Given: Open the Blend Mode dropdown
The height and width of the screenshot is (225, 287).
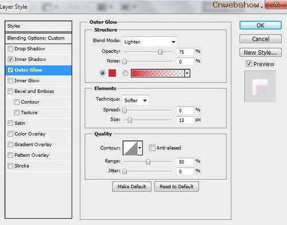Looking at the screenshot, I should tap(150, 42).
